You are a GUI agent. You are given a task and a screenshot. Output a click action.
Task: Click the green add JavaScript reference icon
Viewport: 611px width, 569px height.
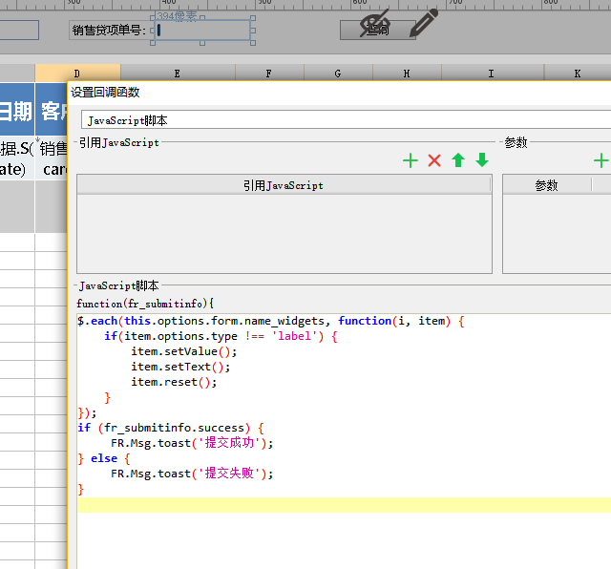pos(411,160)
